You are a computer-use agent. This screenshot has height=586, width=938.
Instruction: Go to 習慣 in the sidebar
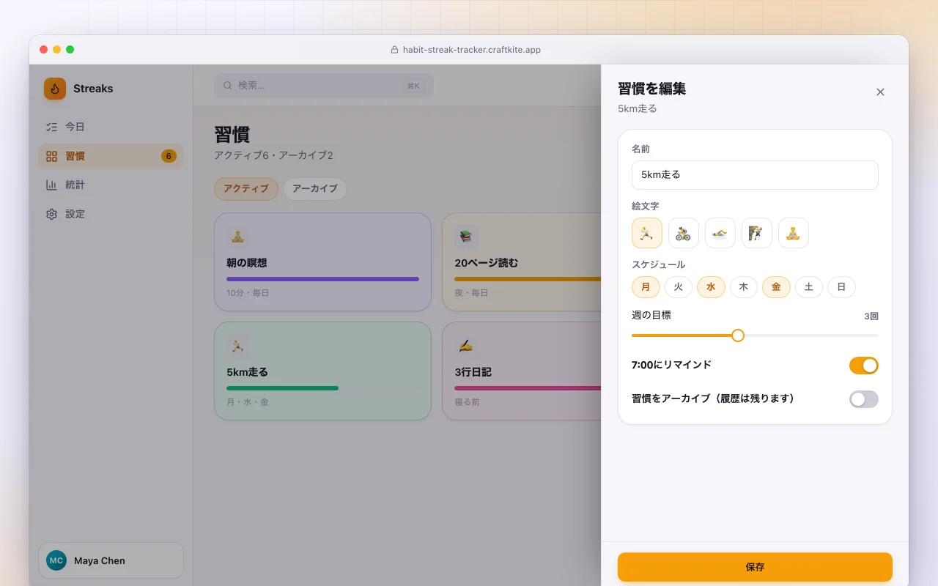tap(111, 156)
